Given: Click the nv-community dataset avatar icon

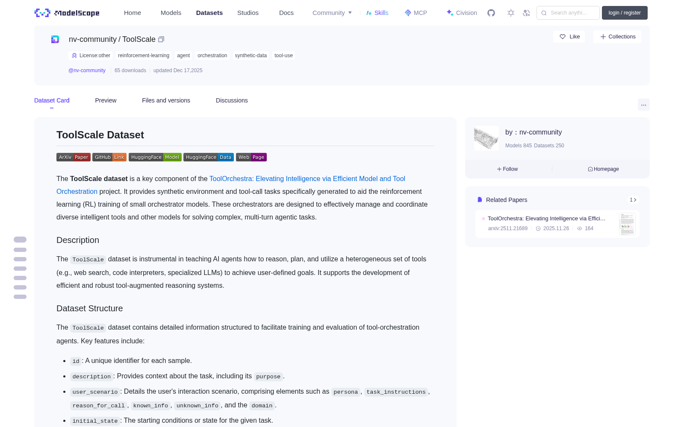Looking at the screenshot, I should click(x=55, y=39).
